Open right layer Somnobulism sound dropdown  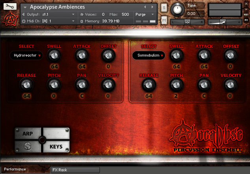(148, 55)
